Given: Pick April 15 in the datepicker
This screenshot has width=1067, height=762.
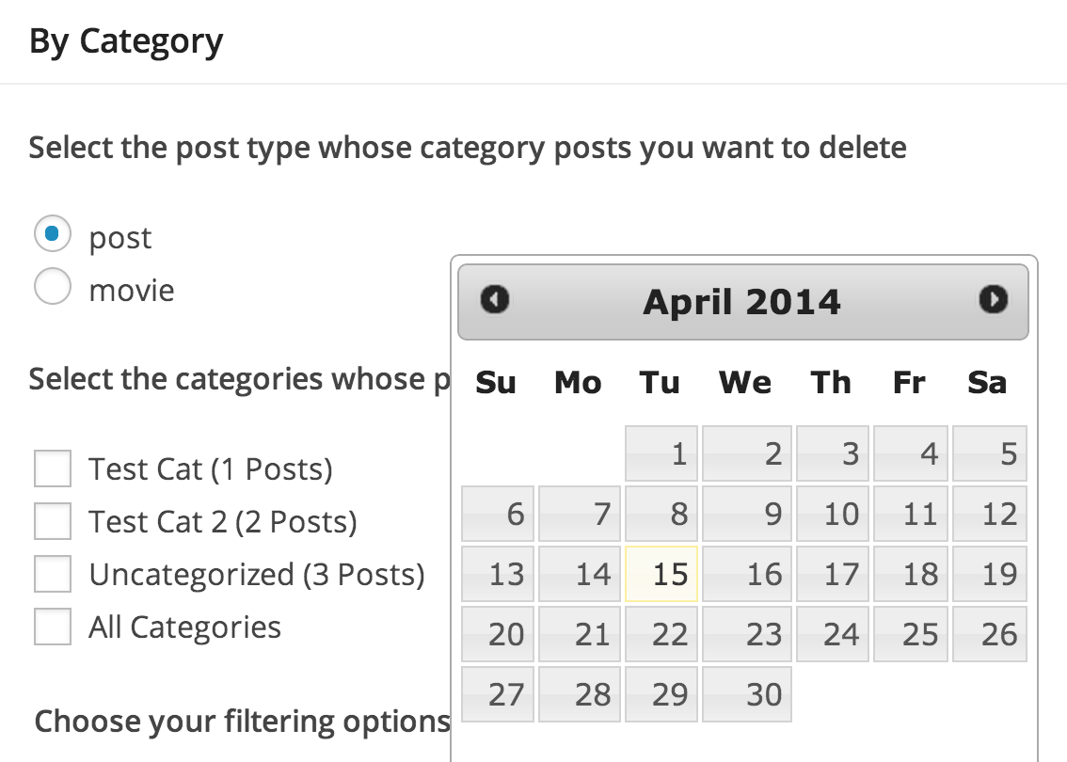Looking at the screenshot, I should click(661, 574).
